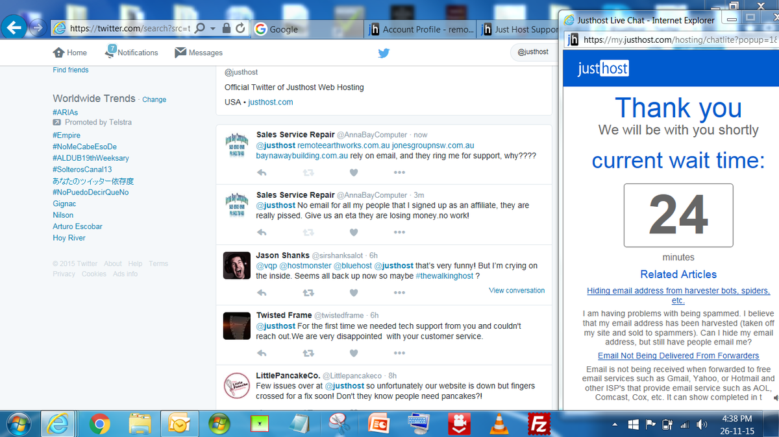Open Google Chrome from the taskbar
The width and height of the screenshot is (779, 437).
[x=99, y=424]
